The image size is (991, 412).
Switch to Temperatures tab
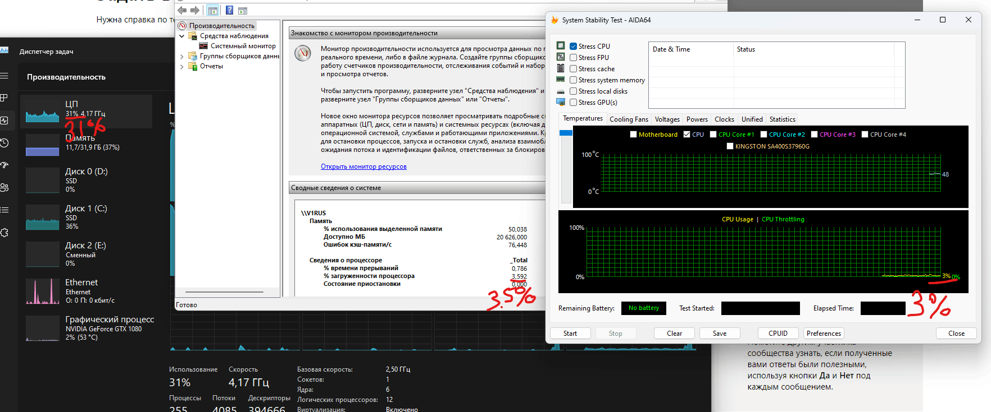coord(583,119)
